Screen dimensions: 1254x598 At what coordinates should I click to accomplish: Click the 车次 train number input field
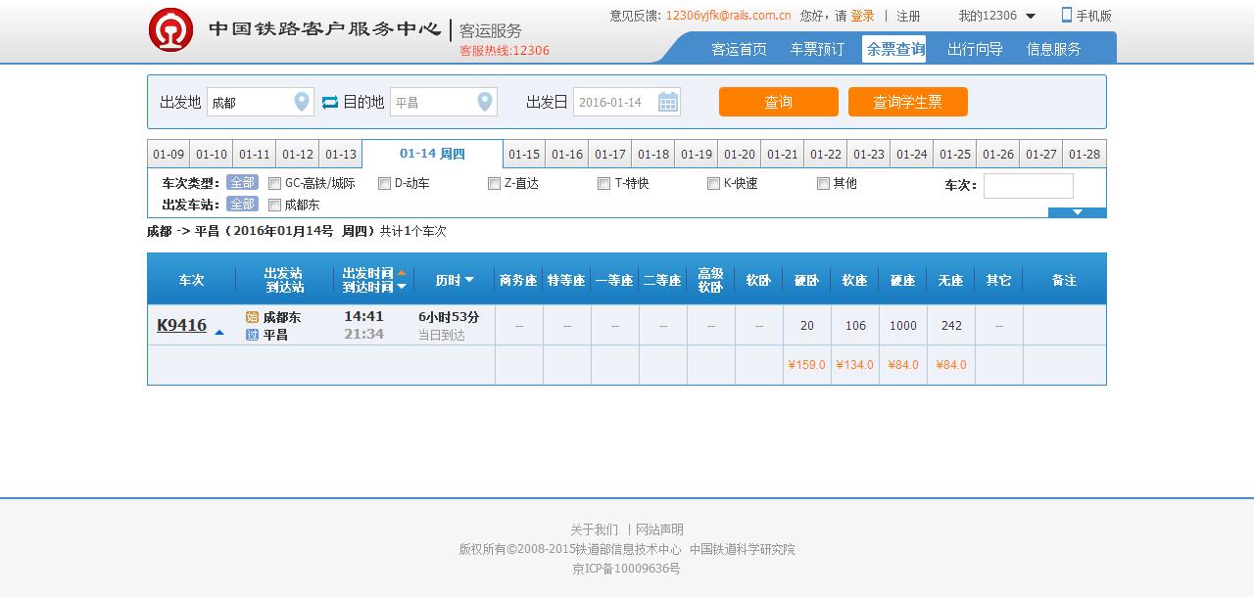[x=1028, y=186]
